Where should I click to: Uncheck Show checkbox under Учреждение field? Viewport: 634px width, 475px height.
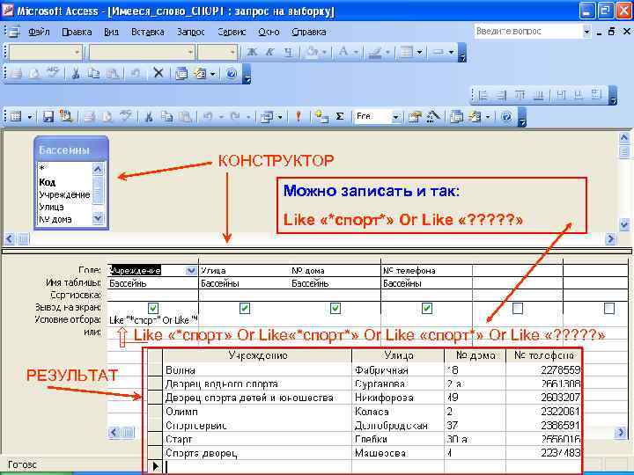point(153,308)
